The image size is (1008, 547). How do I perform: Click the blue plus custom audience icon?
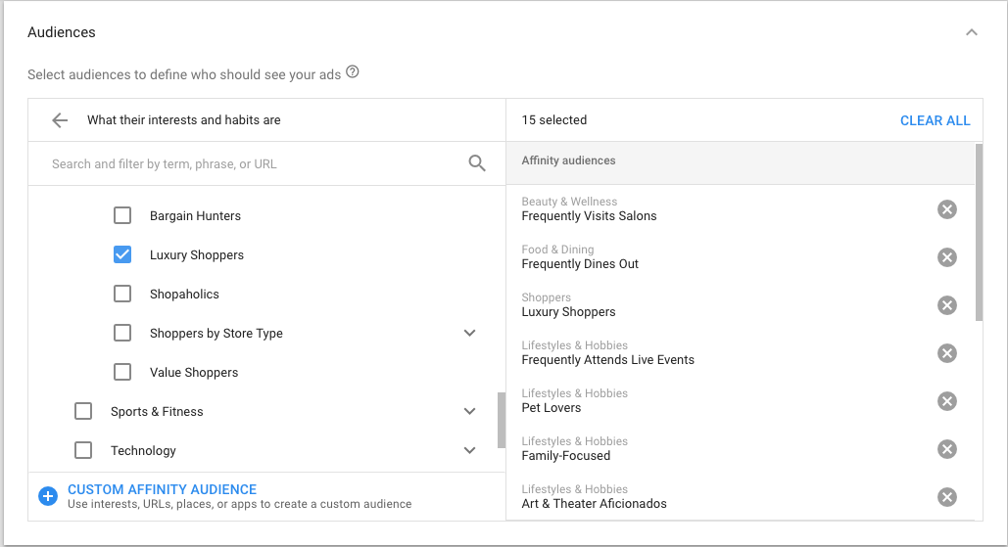tap(48, 496)
